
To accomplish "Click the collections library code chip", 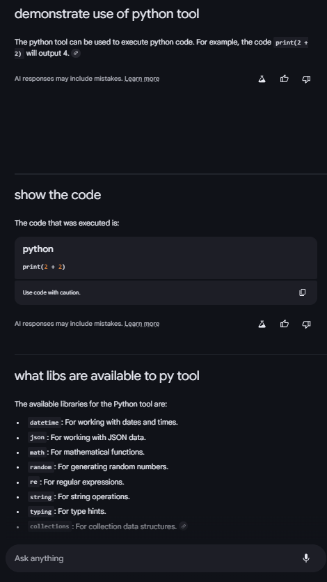I will point(49,526).
